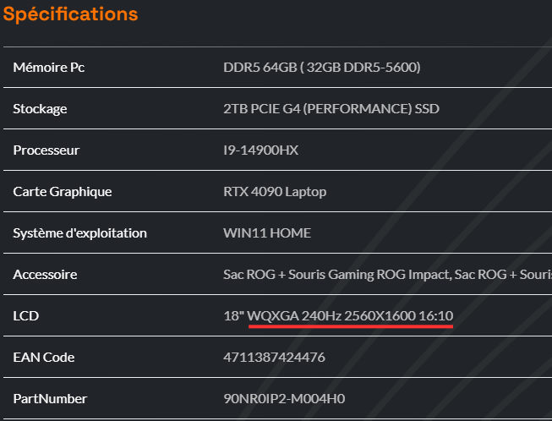
Task: Select the Mémoire Pc row label
Action: pos(49,68)
